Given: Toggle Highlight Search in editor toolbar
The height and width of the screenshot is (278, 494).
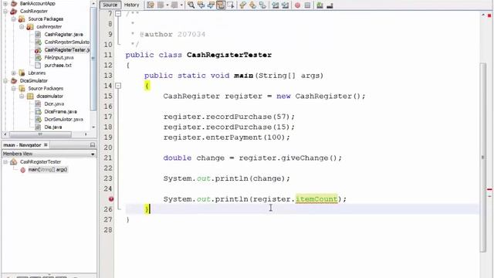Looking at the screenshot, I should (x=221, y=5).
